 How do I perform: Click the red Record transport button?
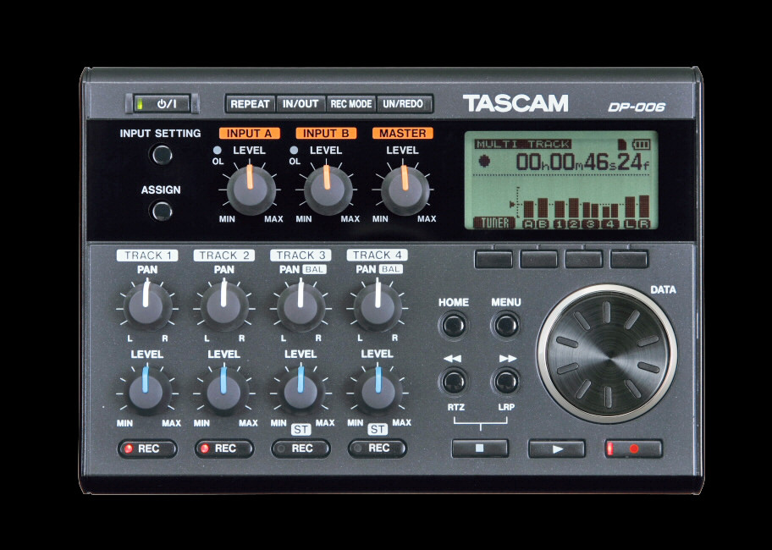634,448
